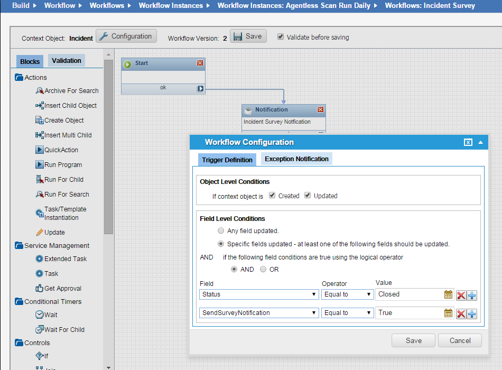Open the Configuration wrench button

point(126,36)
